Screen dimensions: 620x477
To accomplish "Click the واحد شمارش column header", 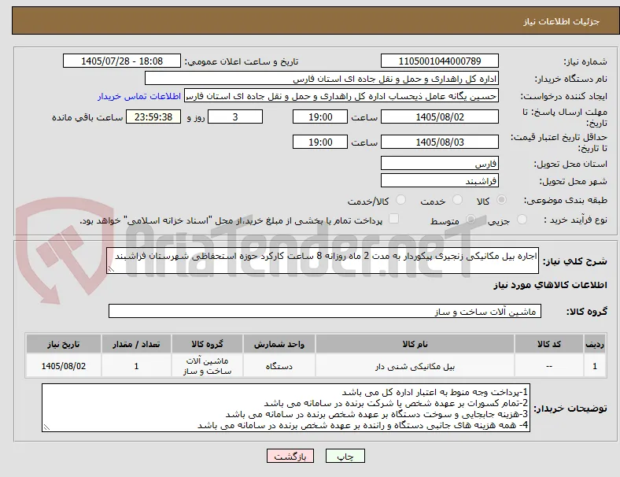I will point(279,344).
